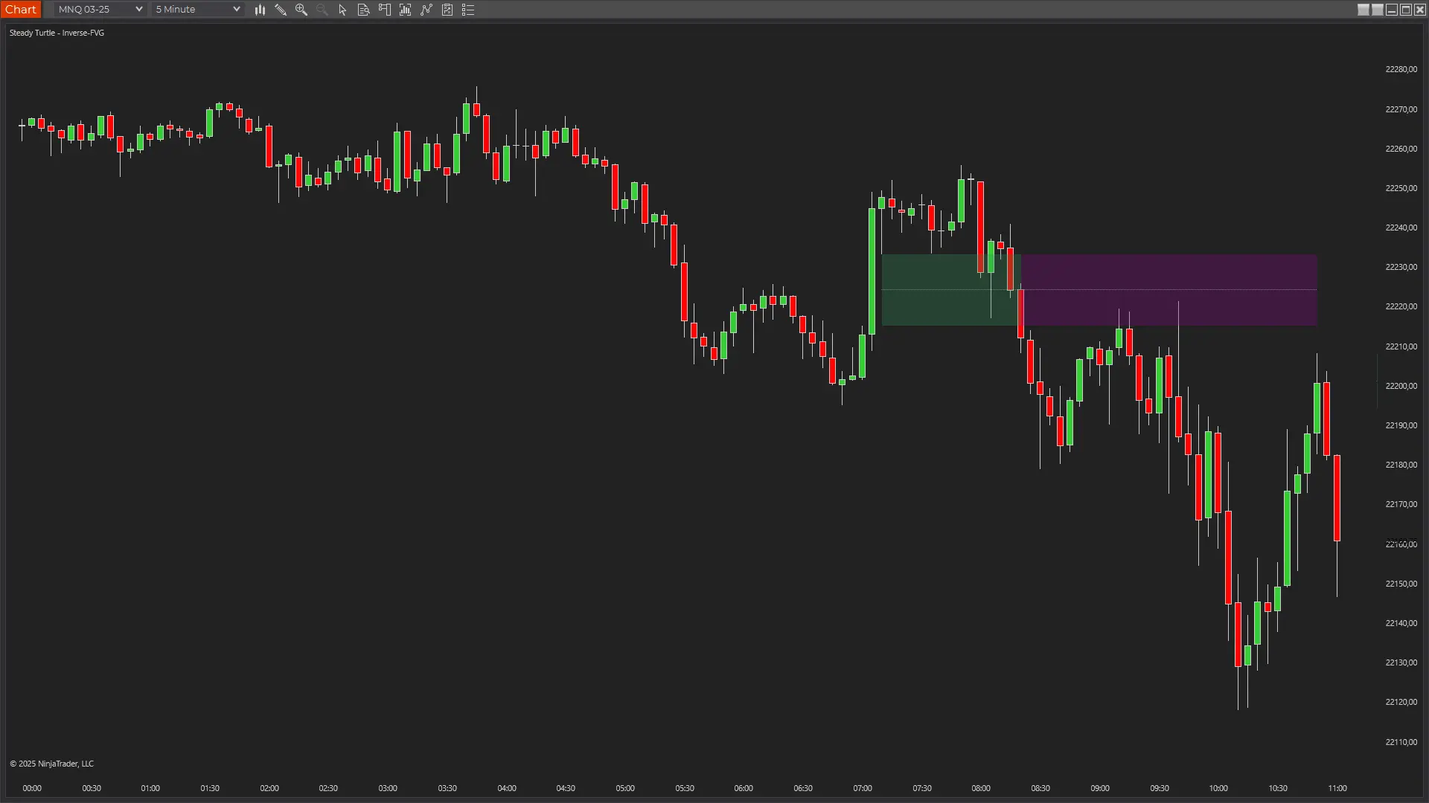Image resolution: width=1429 pixels, height=803 pixels.
Task: Open the 5 Minute interval dropdown
Action: 198,9
